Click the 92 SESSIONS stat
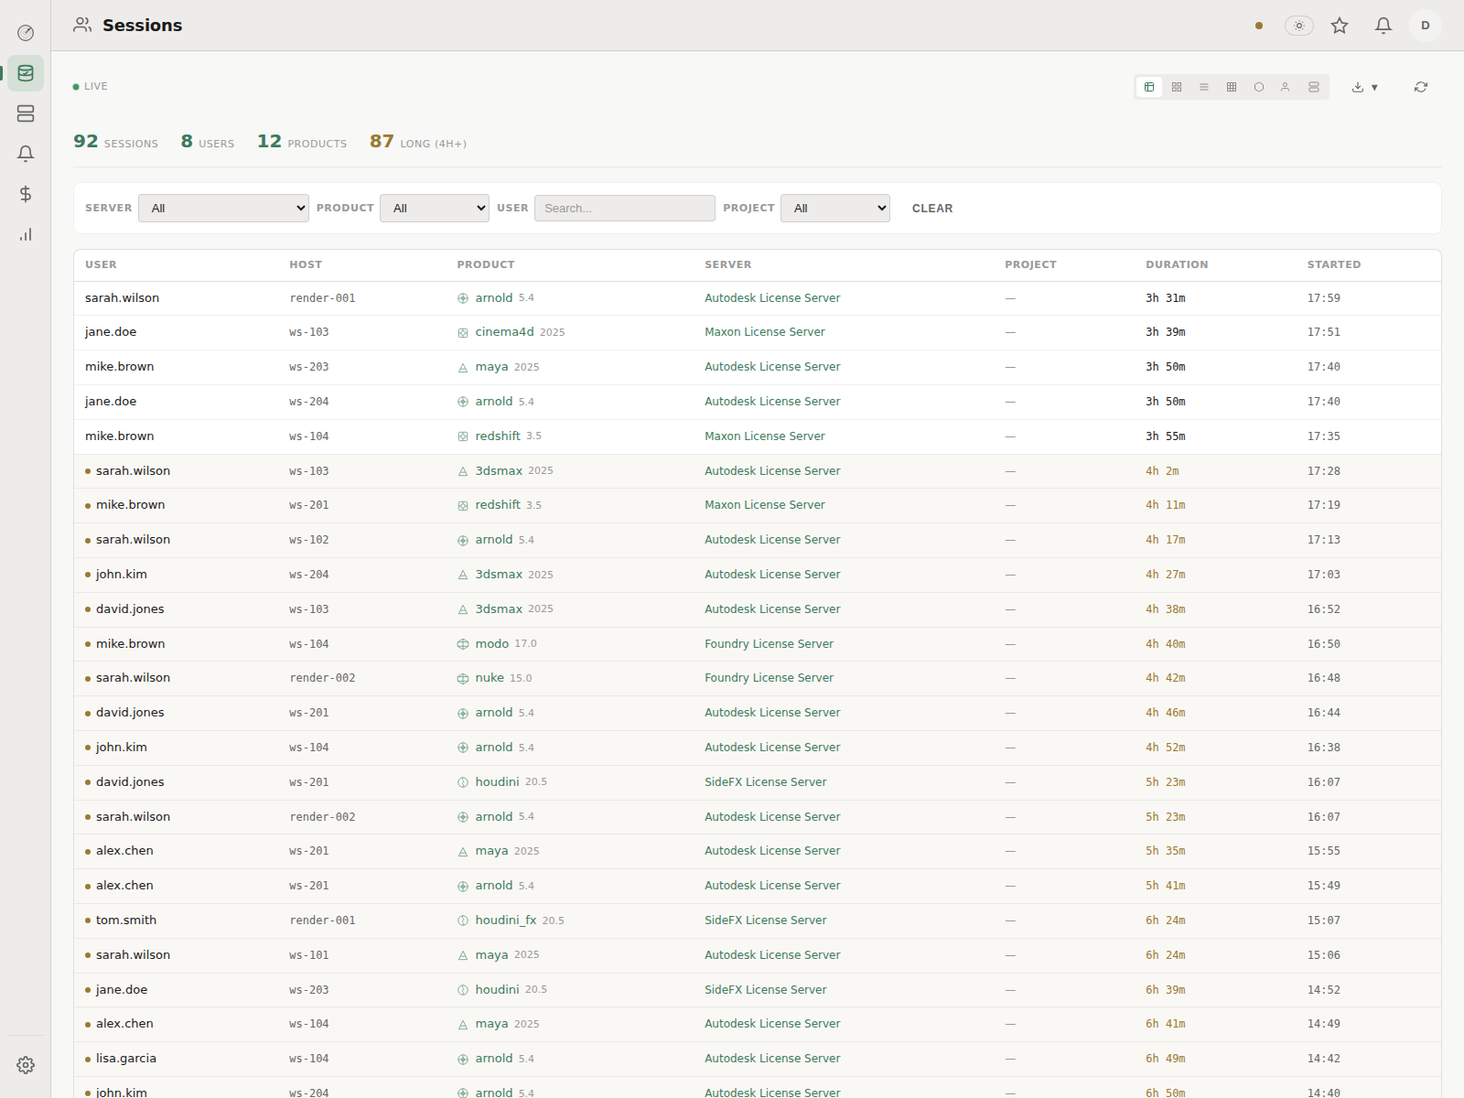Viewport: 1464px width, 1098px height. (115, 142)
